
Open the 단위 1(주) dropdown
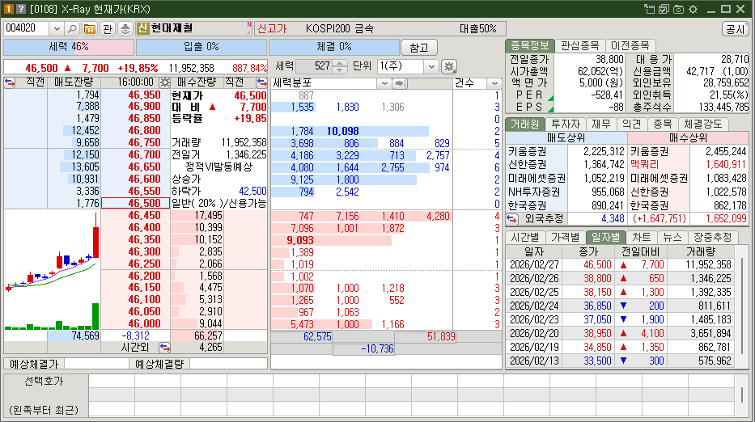coord(431,66)
